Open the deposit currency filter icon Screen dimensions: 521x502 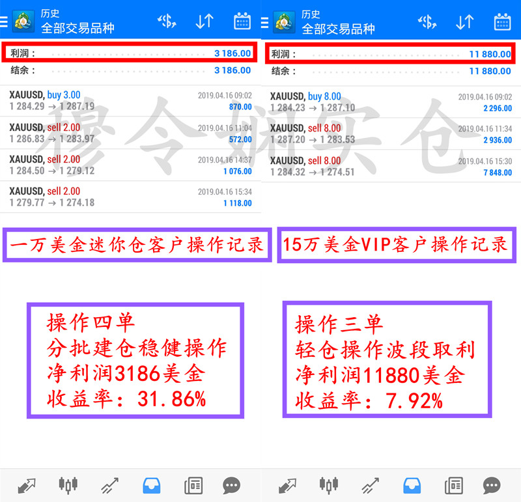click(x=167, y=20)
